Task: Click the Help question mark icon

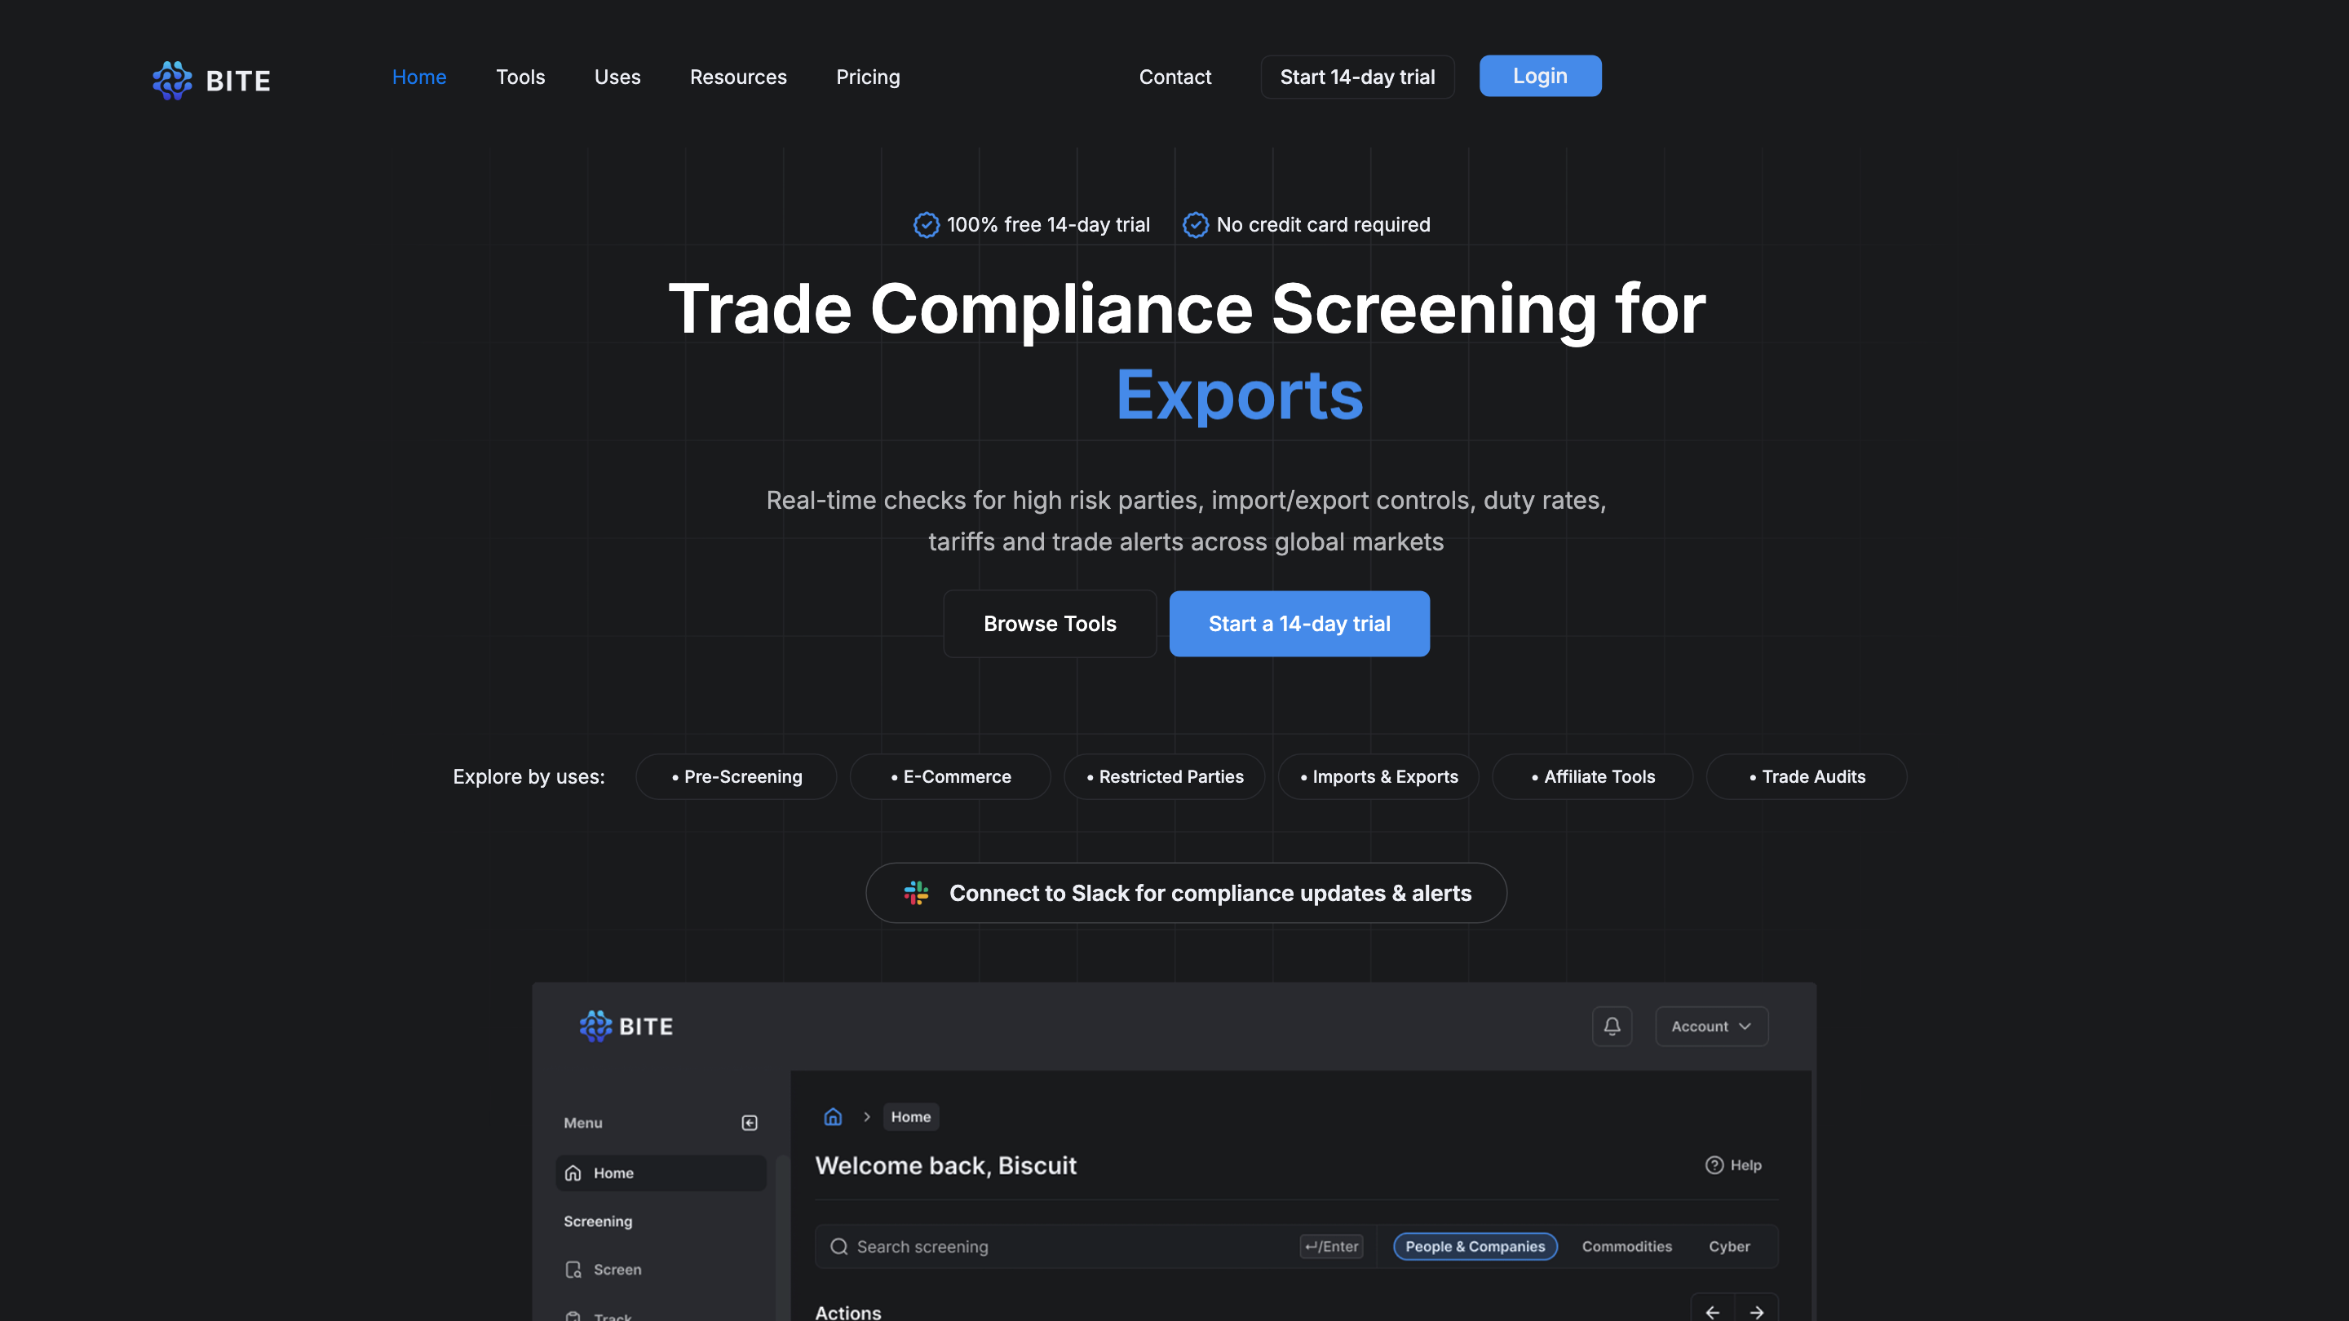Action: click(x=1714, y=1164)
